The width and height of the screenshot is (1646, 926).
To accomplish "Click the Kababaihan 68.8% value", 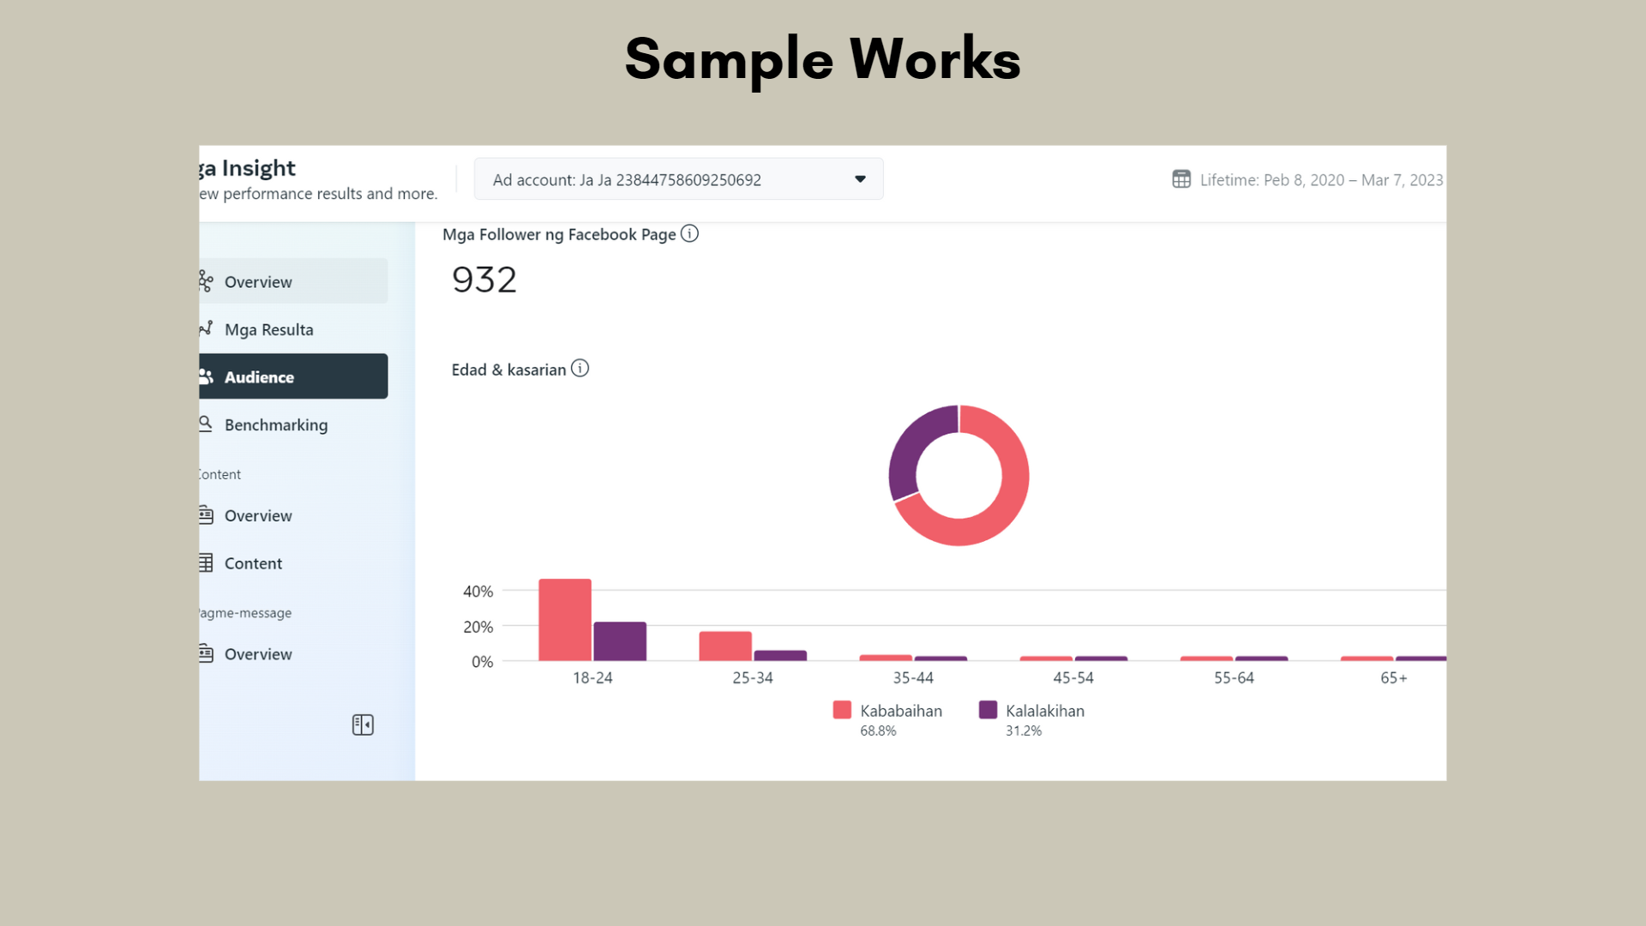I will pos(878,731).
